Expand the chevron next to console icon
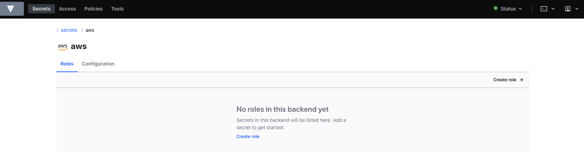The height and width of the screenshot is (152, 584). tap(553, 9)
